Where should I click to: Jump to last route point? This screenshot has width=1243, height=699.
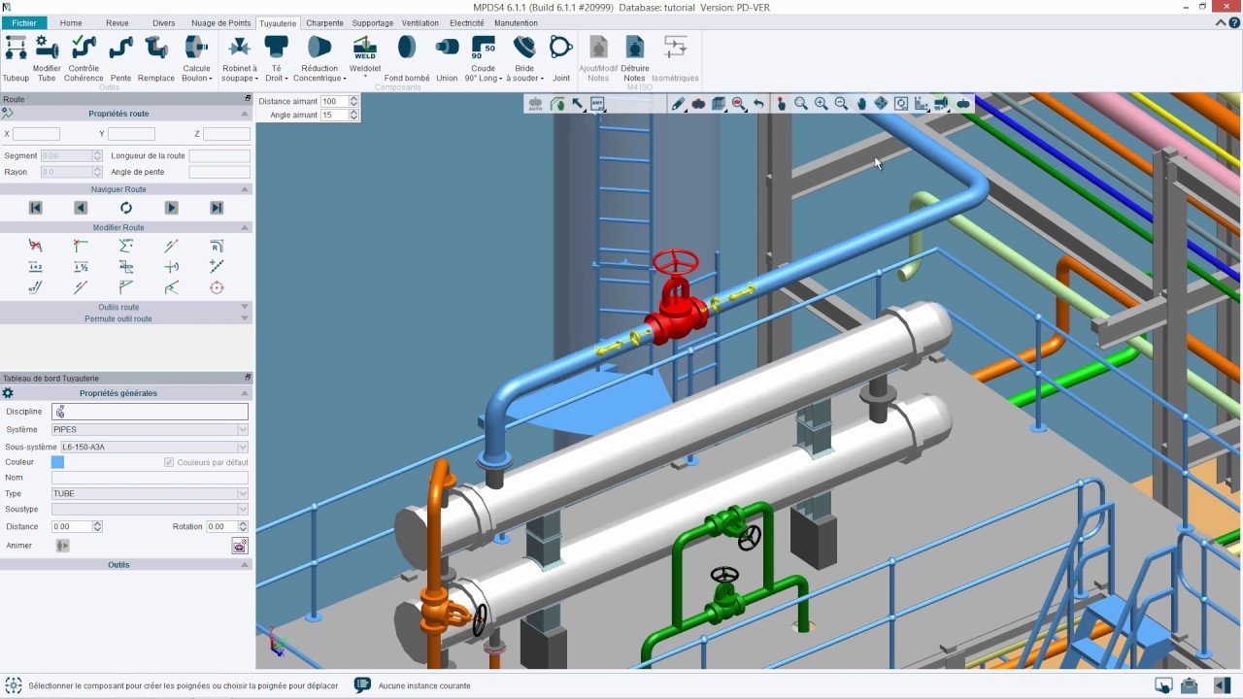217,208
